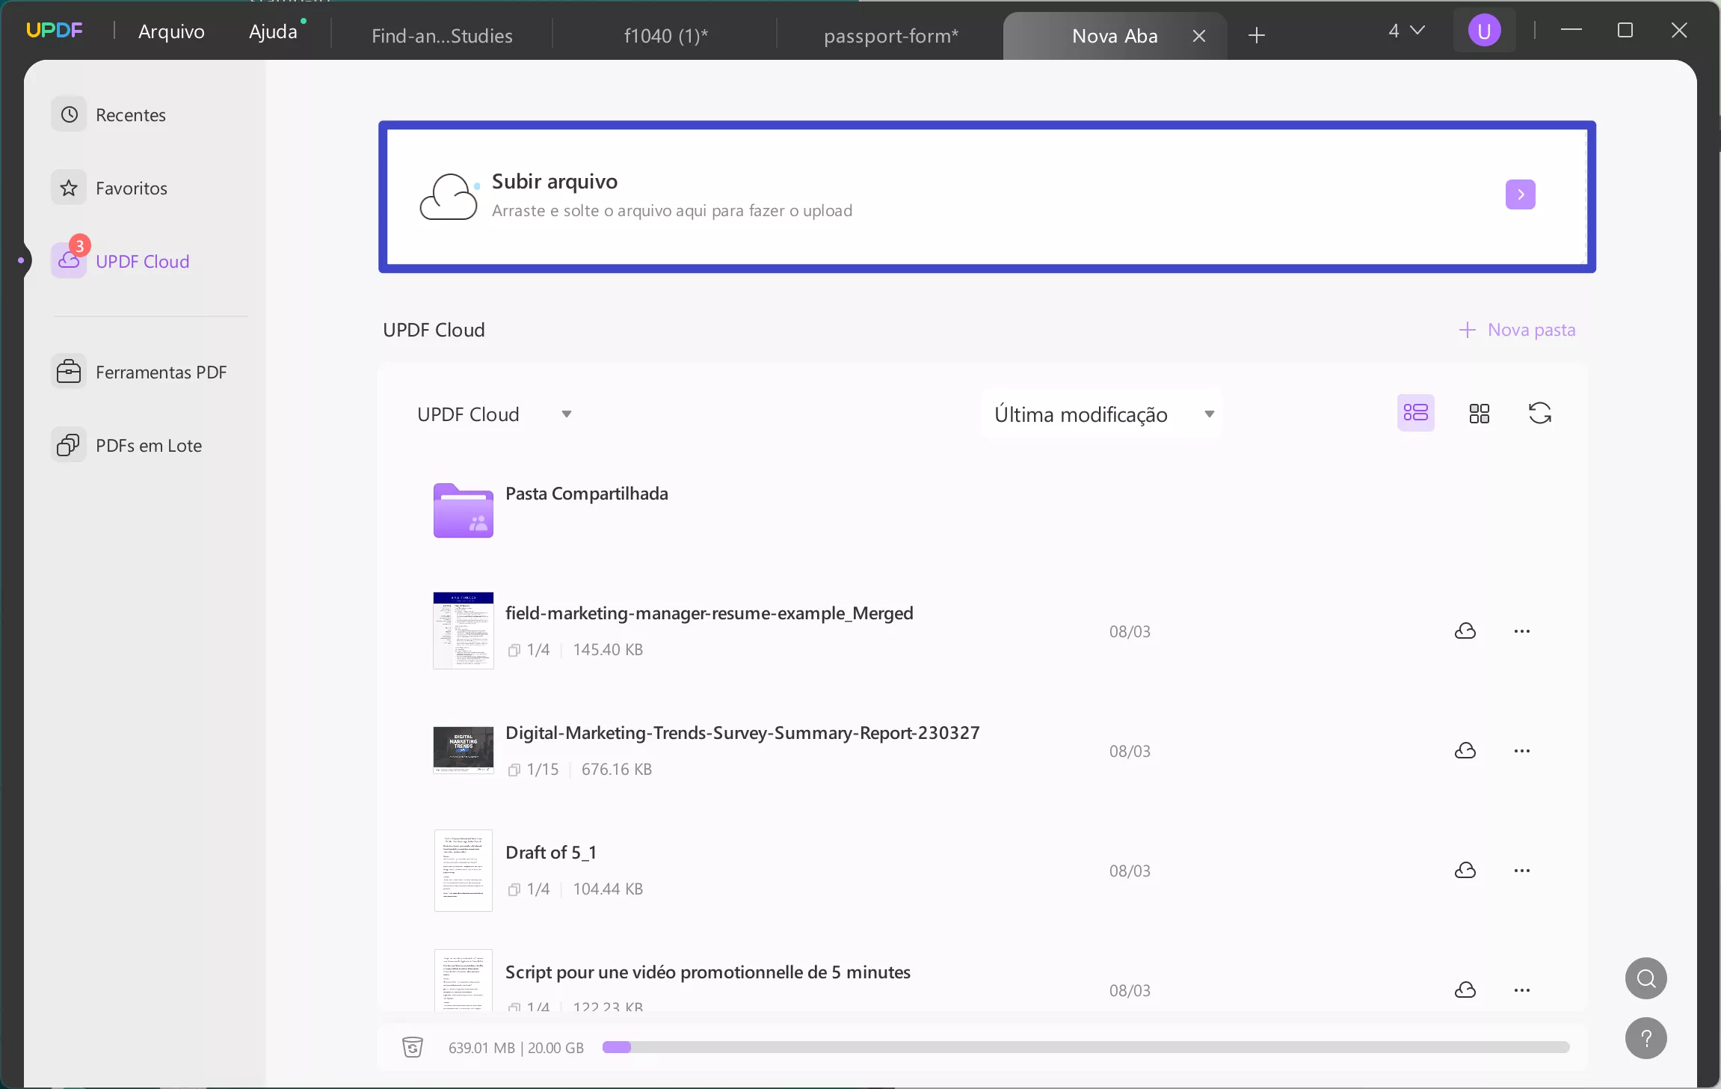Open the user account avatar

[x=1484, y=31]
